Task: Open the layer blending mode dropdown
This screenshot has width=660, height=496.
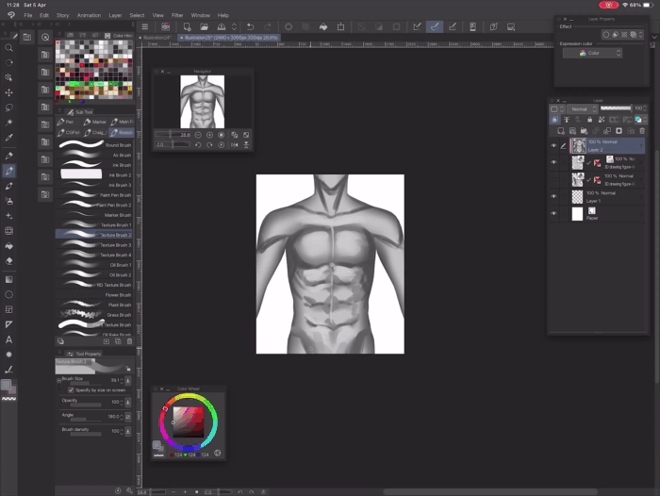Action: pos(580,109)
